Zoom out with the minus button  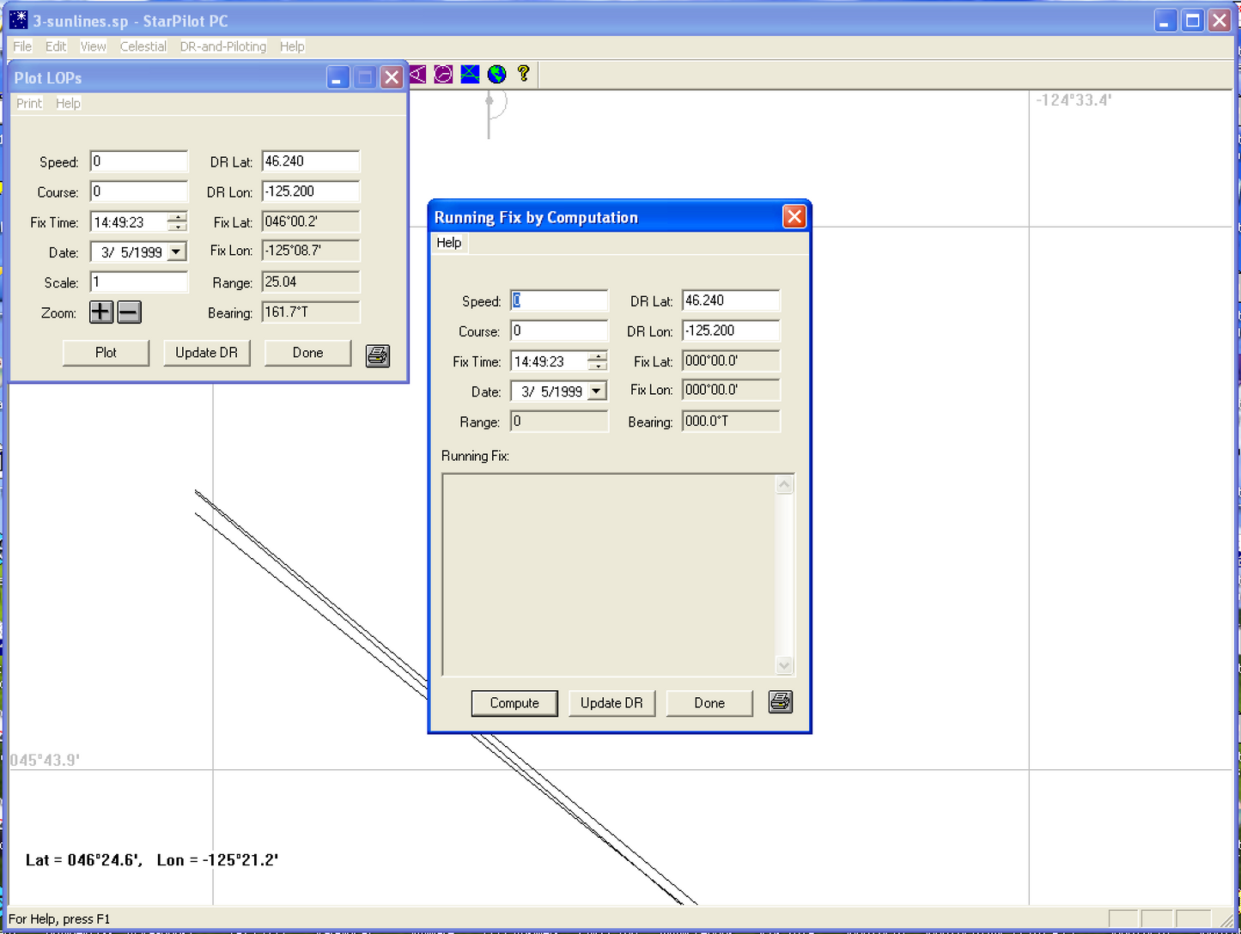pyautogui.click(x=129, y=312)
